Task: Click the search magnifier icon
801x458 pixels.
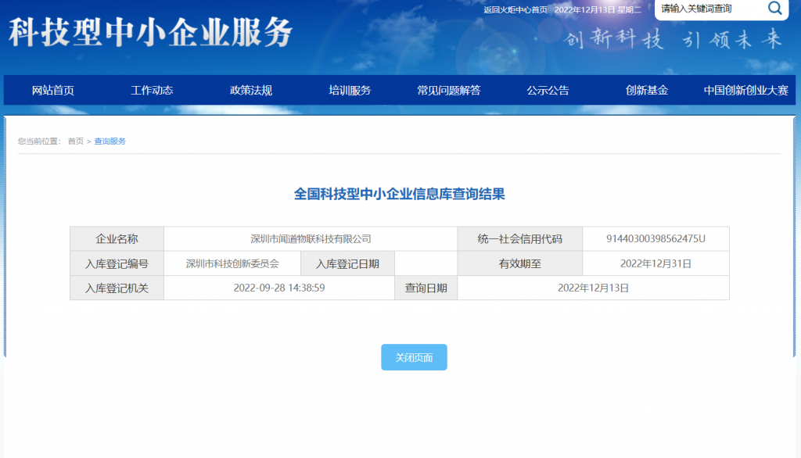Action: 774,8
